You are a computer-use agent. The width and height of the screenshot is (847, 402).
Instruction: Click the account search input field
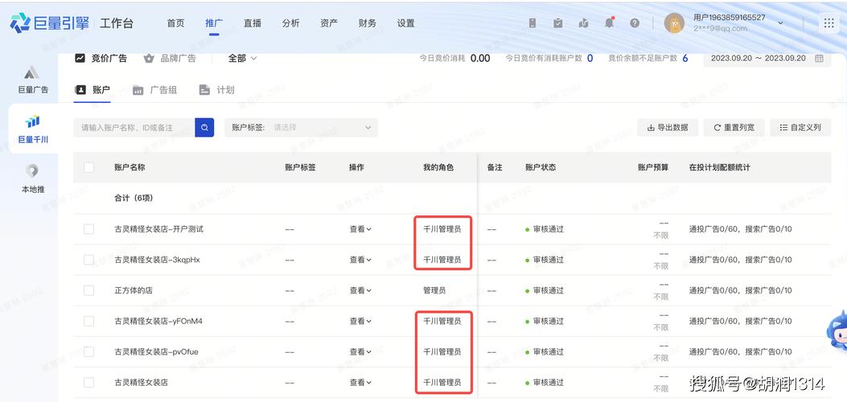tap(134, 127)
